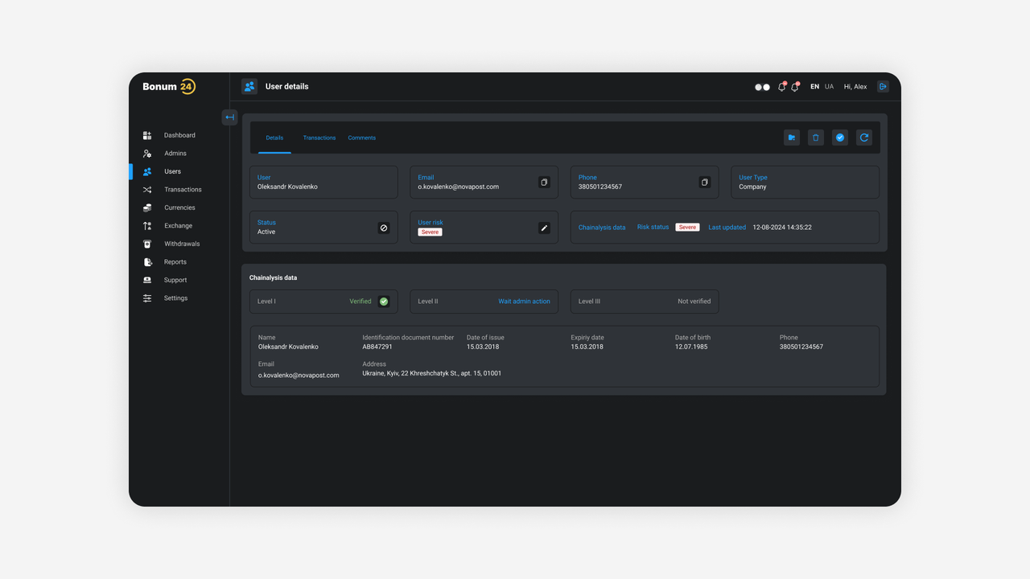Open the folder icon in details toolbar
The width and height of the screenshot is (1030, 579).
792,138
